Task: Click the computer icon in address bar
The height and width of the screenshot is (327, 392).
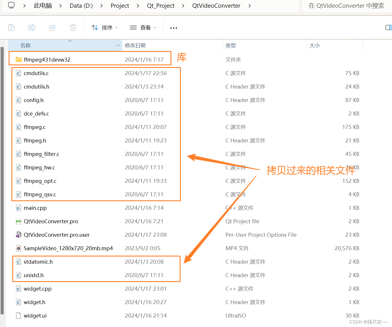Action: pyautogui.click(x=11, y=5)
